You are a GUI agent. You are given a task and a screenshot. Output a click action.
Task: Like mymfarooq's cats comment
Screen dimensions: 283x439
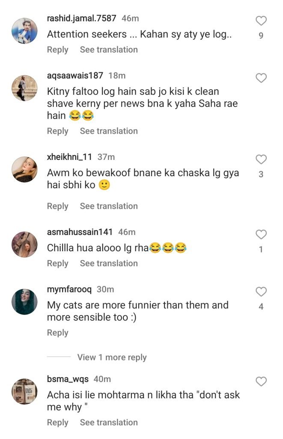(x=261, y=292)
